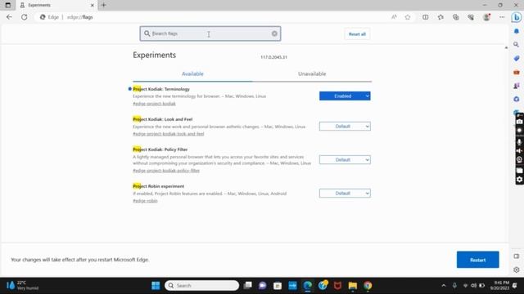This screenshot has width=524, height=294.
Task: Click the Restart button
Action: pos(478,260)
